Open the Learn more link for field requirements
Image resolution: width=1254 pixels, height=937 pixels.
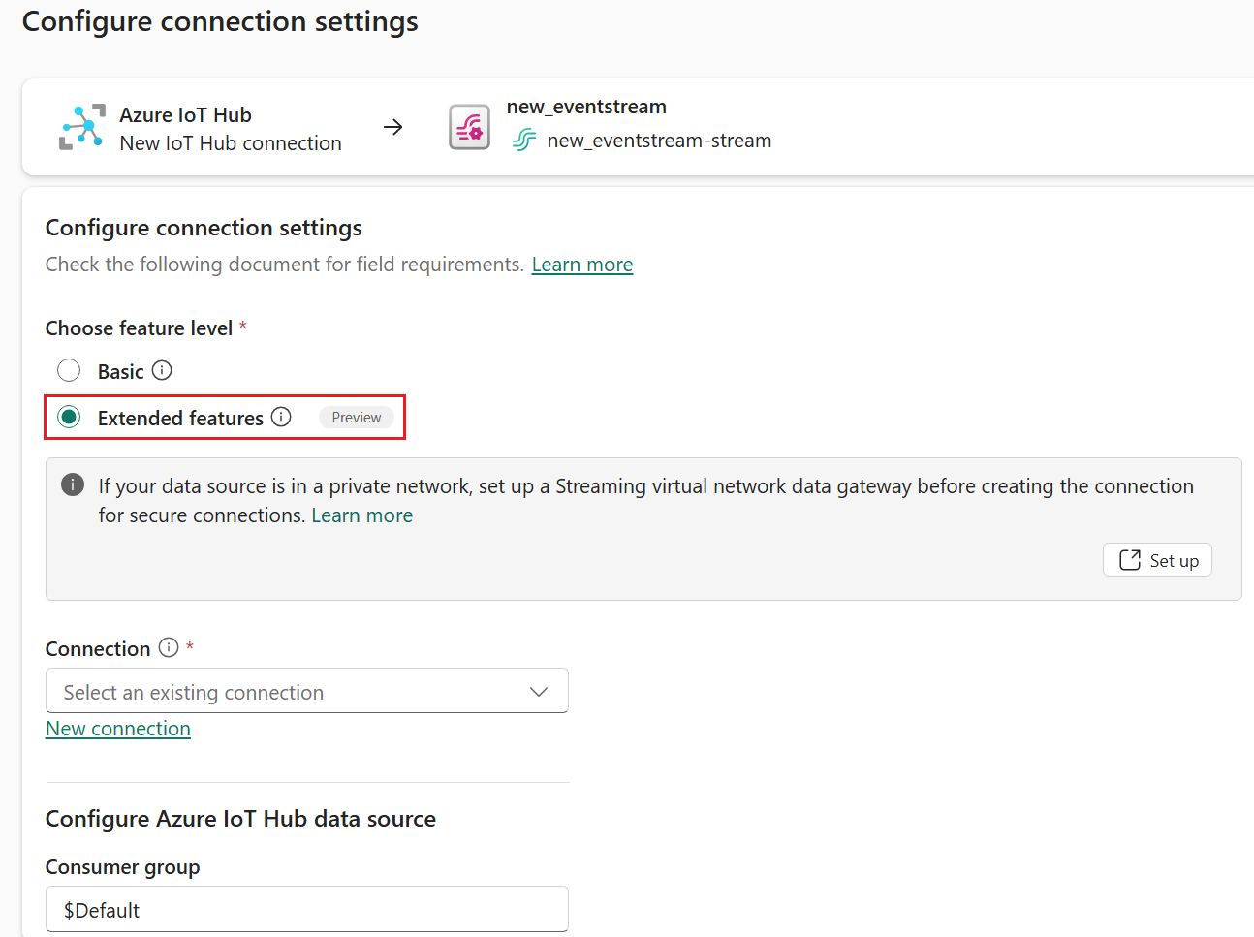click(582, 265)
